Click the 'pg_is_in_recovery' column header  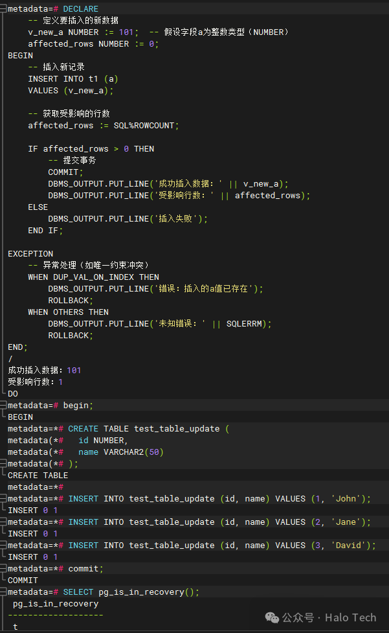click(x=56, y=604)
